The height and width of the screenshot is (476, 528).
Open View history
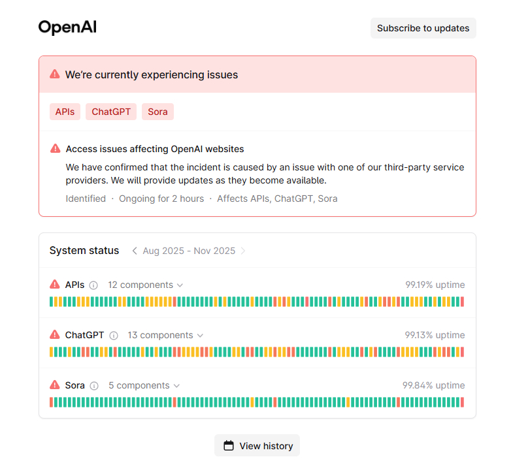(257, 445)
